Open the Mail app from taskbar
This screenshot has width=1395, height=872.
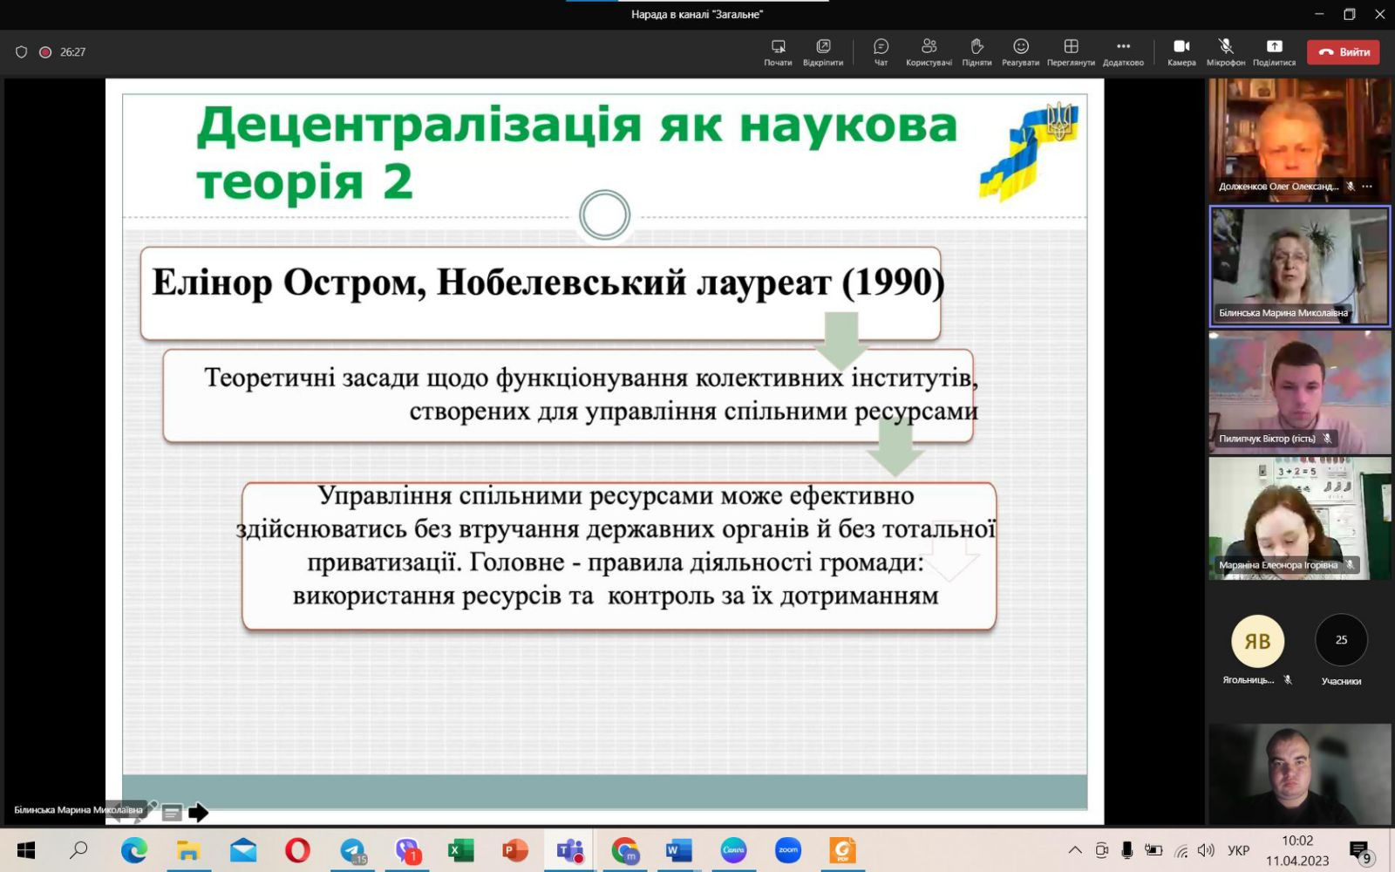243,850
